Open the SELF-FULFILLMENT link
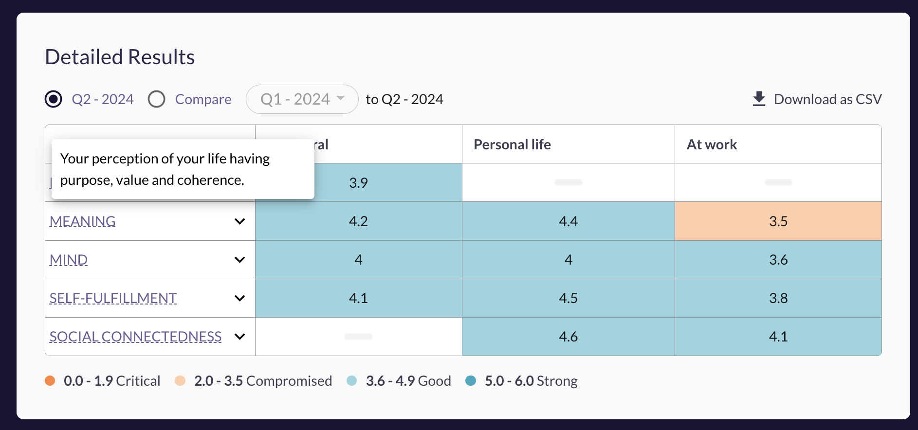 [113, 298]
